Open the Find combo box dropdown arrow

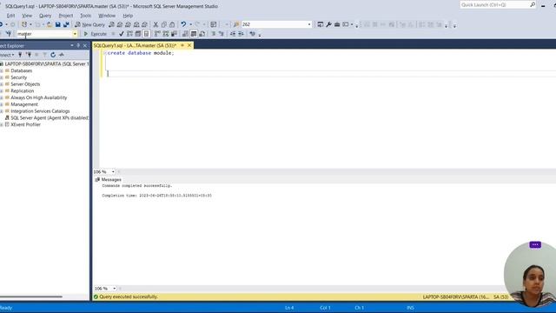(309, 24)
